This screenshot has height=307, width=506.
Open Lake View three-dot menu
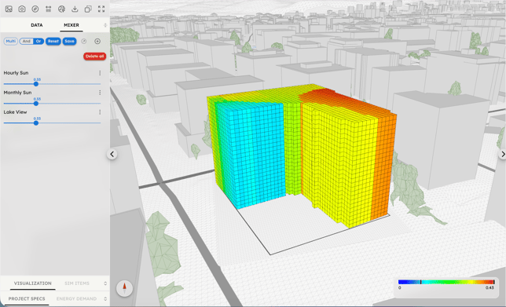pyautogui.click(x=100, y=112)
